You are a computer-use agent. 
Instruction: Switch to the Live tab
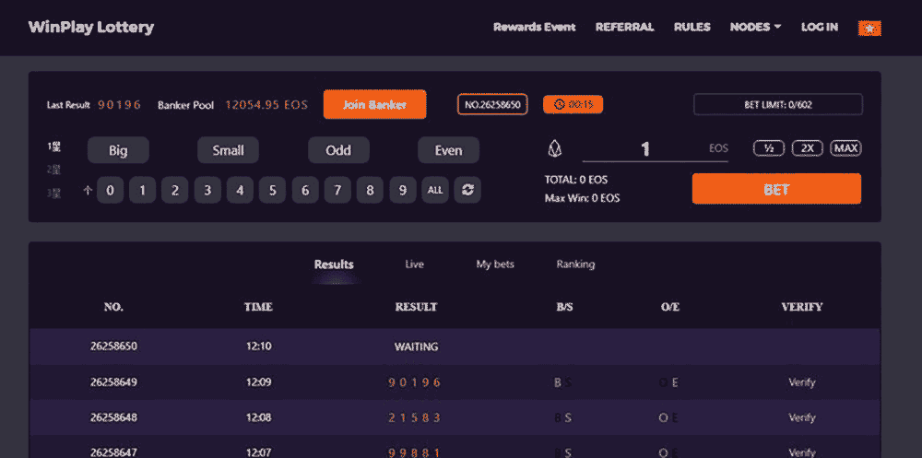click(x=415, y=264)
